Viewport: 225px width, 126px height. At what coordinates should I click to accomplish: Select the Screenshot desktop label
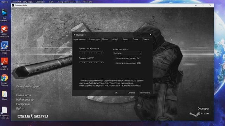click(16, 2)
